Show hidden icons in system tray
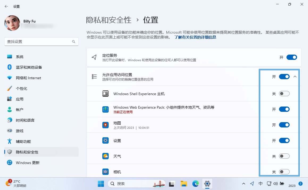 [x=244, y=184]
